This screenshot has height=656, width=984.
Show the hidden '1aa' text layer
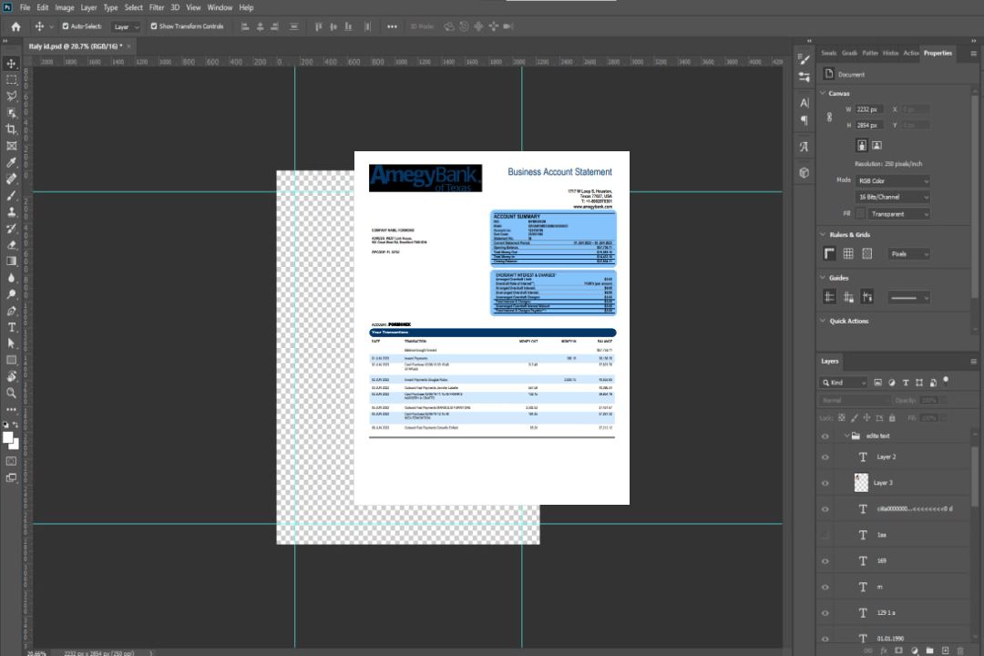[825, 536]
